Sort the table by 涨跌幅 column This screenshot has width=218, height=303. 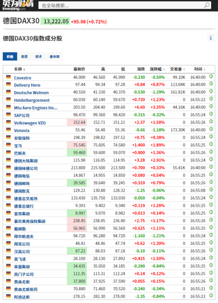pyautogui.click(x=157, y=69)
